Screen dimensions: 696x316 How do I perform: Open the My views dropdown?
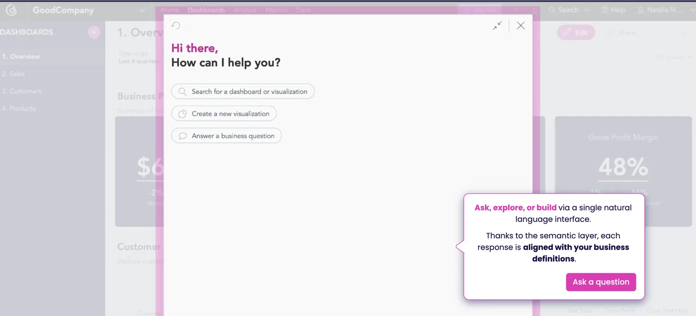pyautogui.click(x=673, y=57)
